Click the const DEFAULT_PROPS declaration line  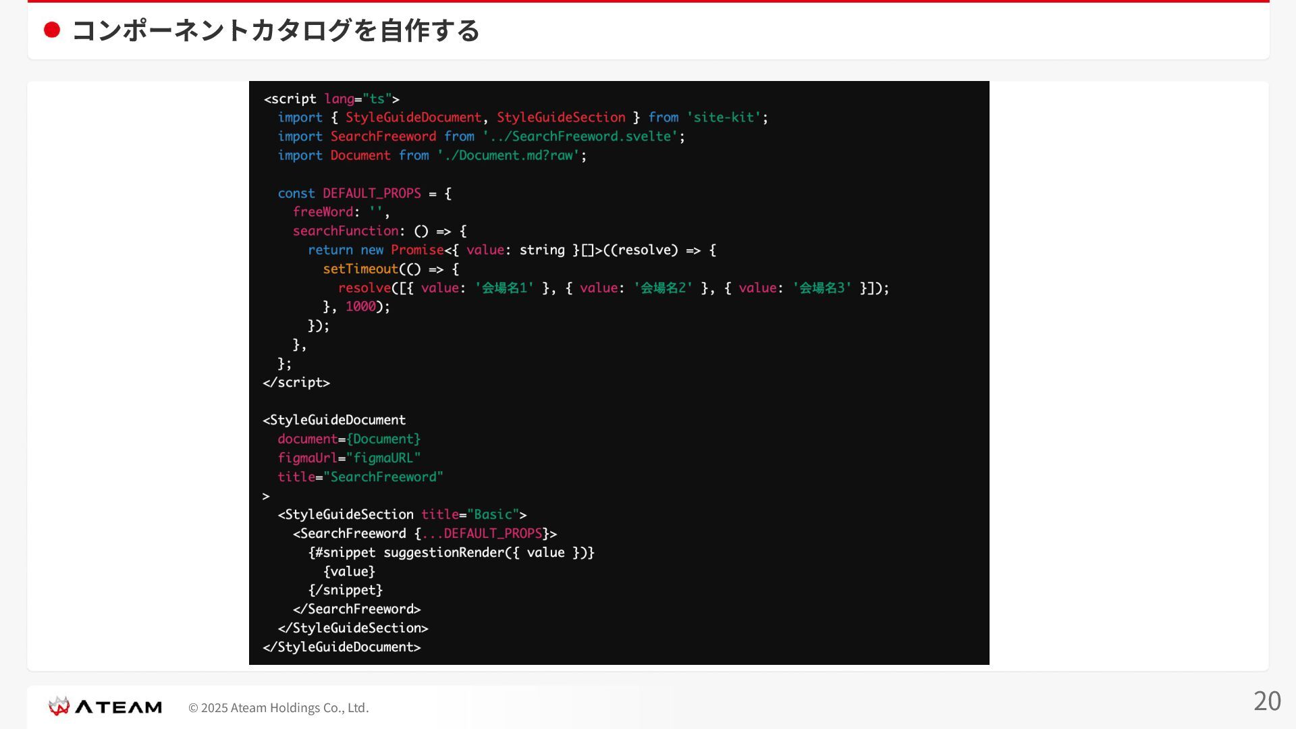click(364, 193)
